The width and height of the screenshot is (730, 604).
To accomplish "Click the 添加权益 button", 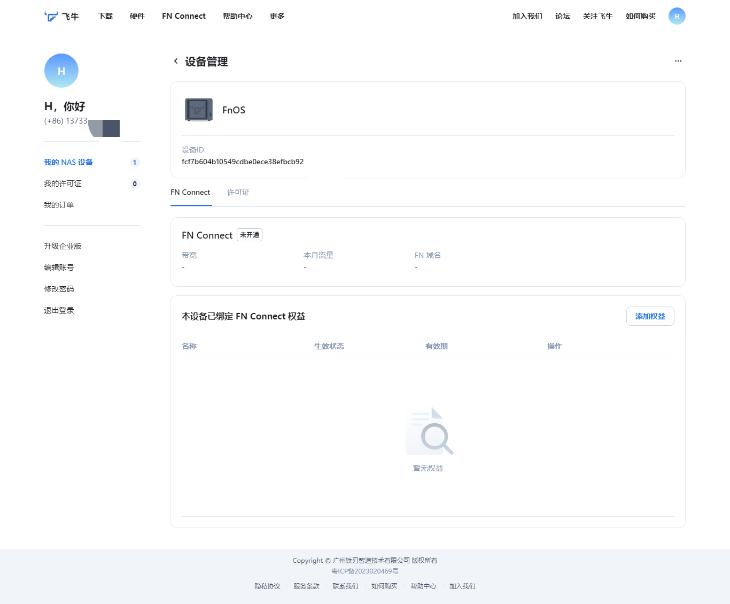I will point(650,316).
